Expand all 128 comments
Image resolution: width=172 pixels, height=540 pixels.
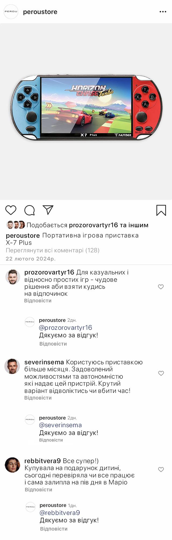53,250
